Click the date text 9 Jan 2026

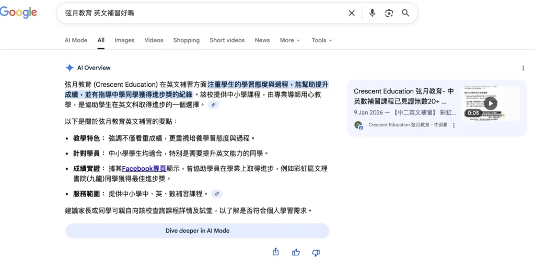pyautogui.click(x=368, y=113)
